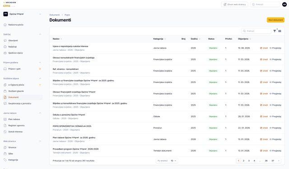
Task: Open Obrasci financijskih izvještaja Općine title
Action: pos(74,92)
